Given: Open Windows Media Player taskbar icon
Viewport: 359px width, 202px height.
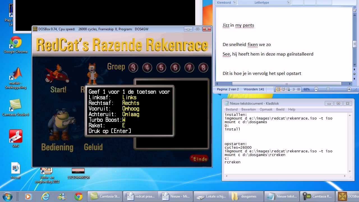Looking at the screenshot, I should click(x=28, y=196).
